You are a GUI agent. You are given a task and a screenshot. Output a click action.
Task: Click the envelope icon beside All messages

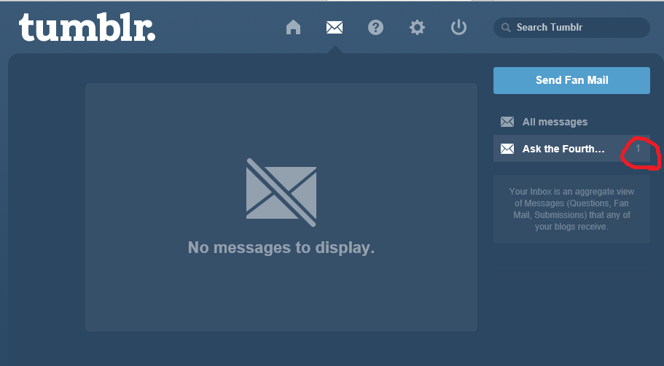(x=507, y=122)
